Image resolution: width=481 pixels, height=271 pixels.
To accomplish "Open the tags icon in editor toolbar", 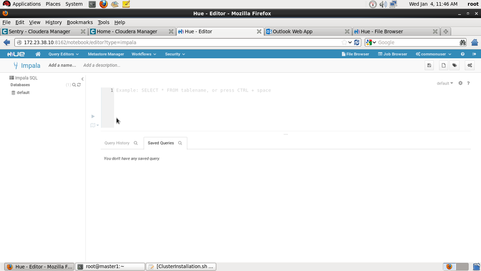I will click(x=455, y=66).
